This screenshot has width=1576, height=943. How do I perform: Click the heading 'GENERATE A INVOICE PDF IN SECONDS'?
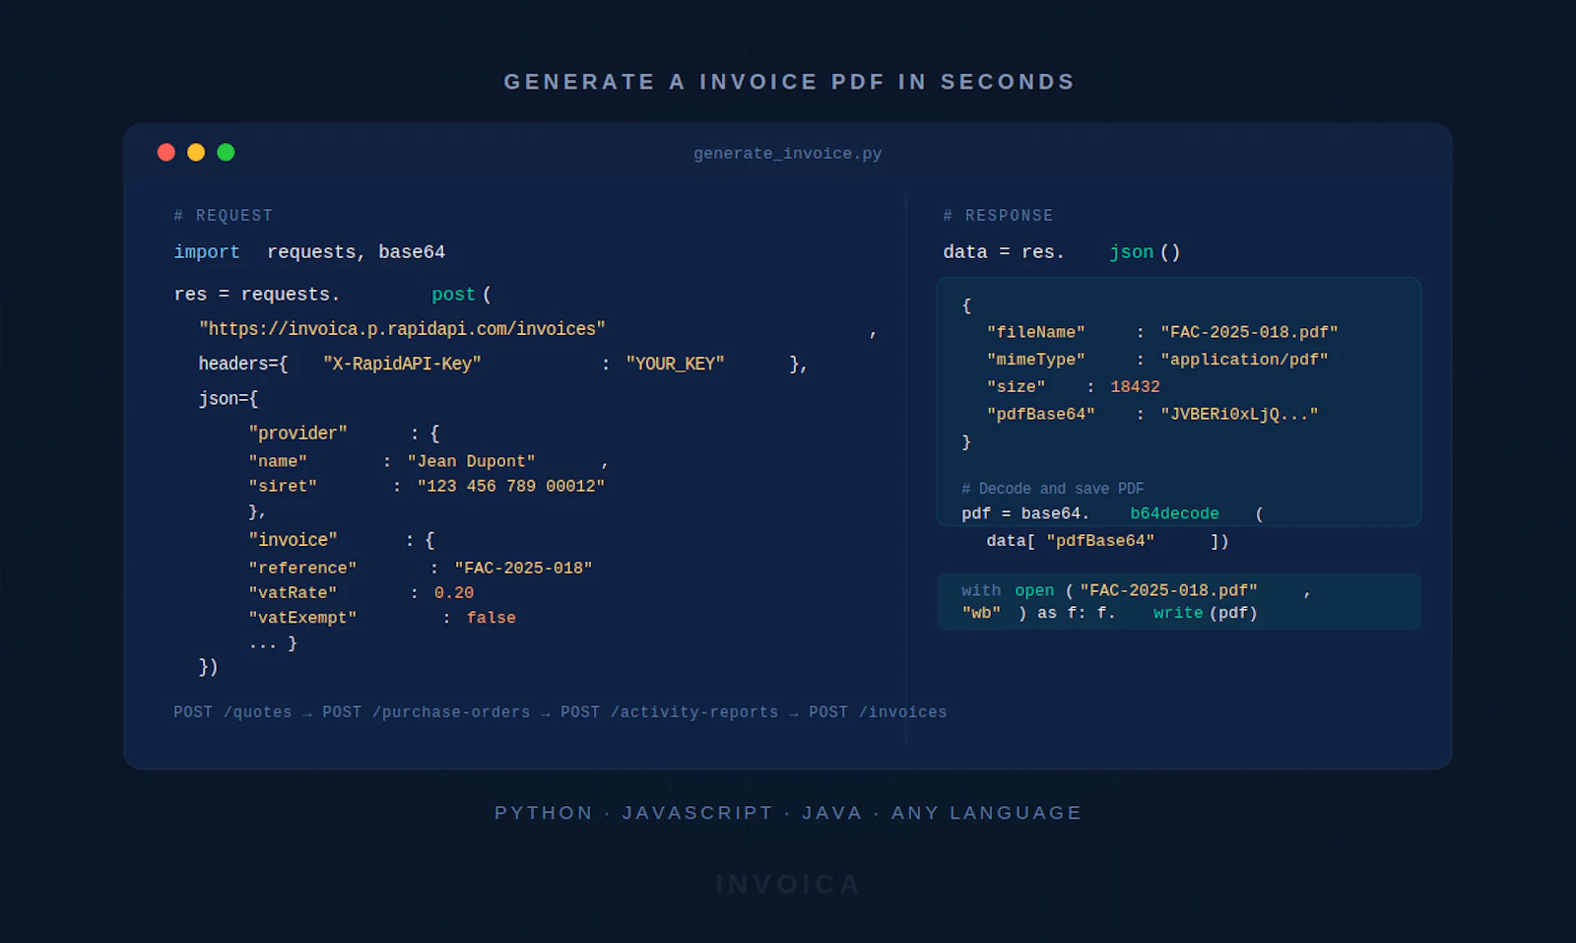click(x=789, y=82)
